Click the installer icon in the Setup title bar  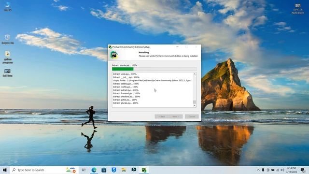[110, 47]
